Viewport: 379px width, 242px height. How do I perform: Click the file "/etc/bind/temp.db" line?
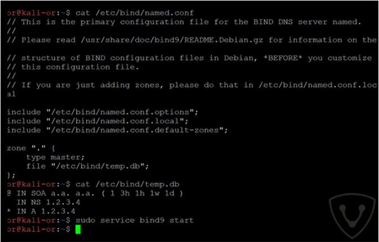[87, 166]
